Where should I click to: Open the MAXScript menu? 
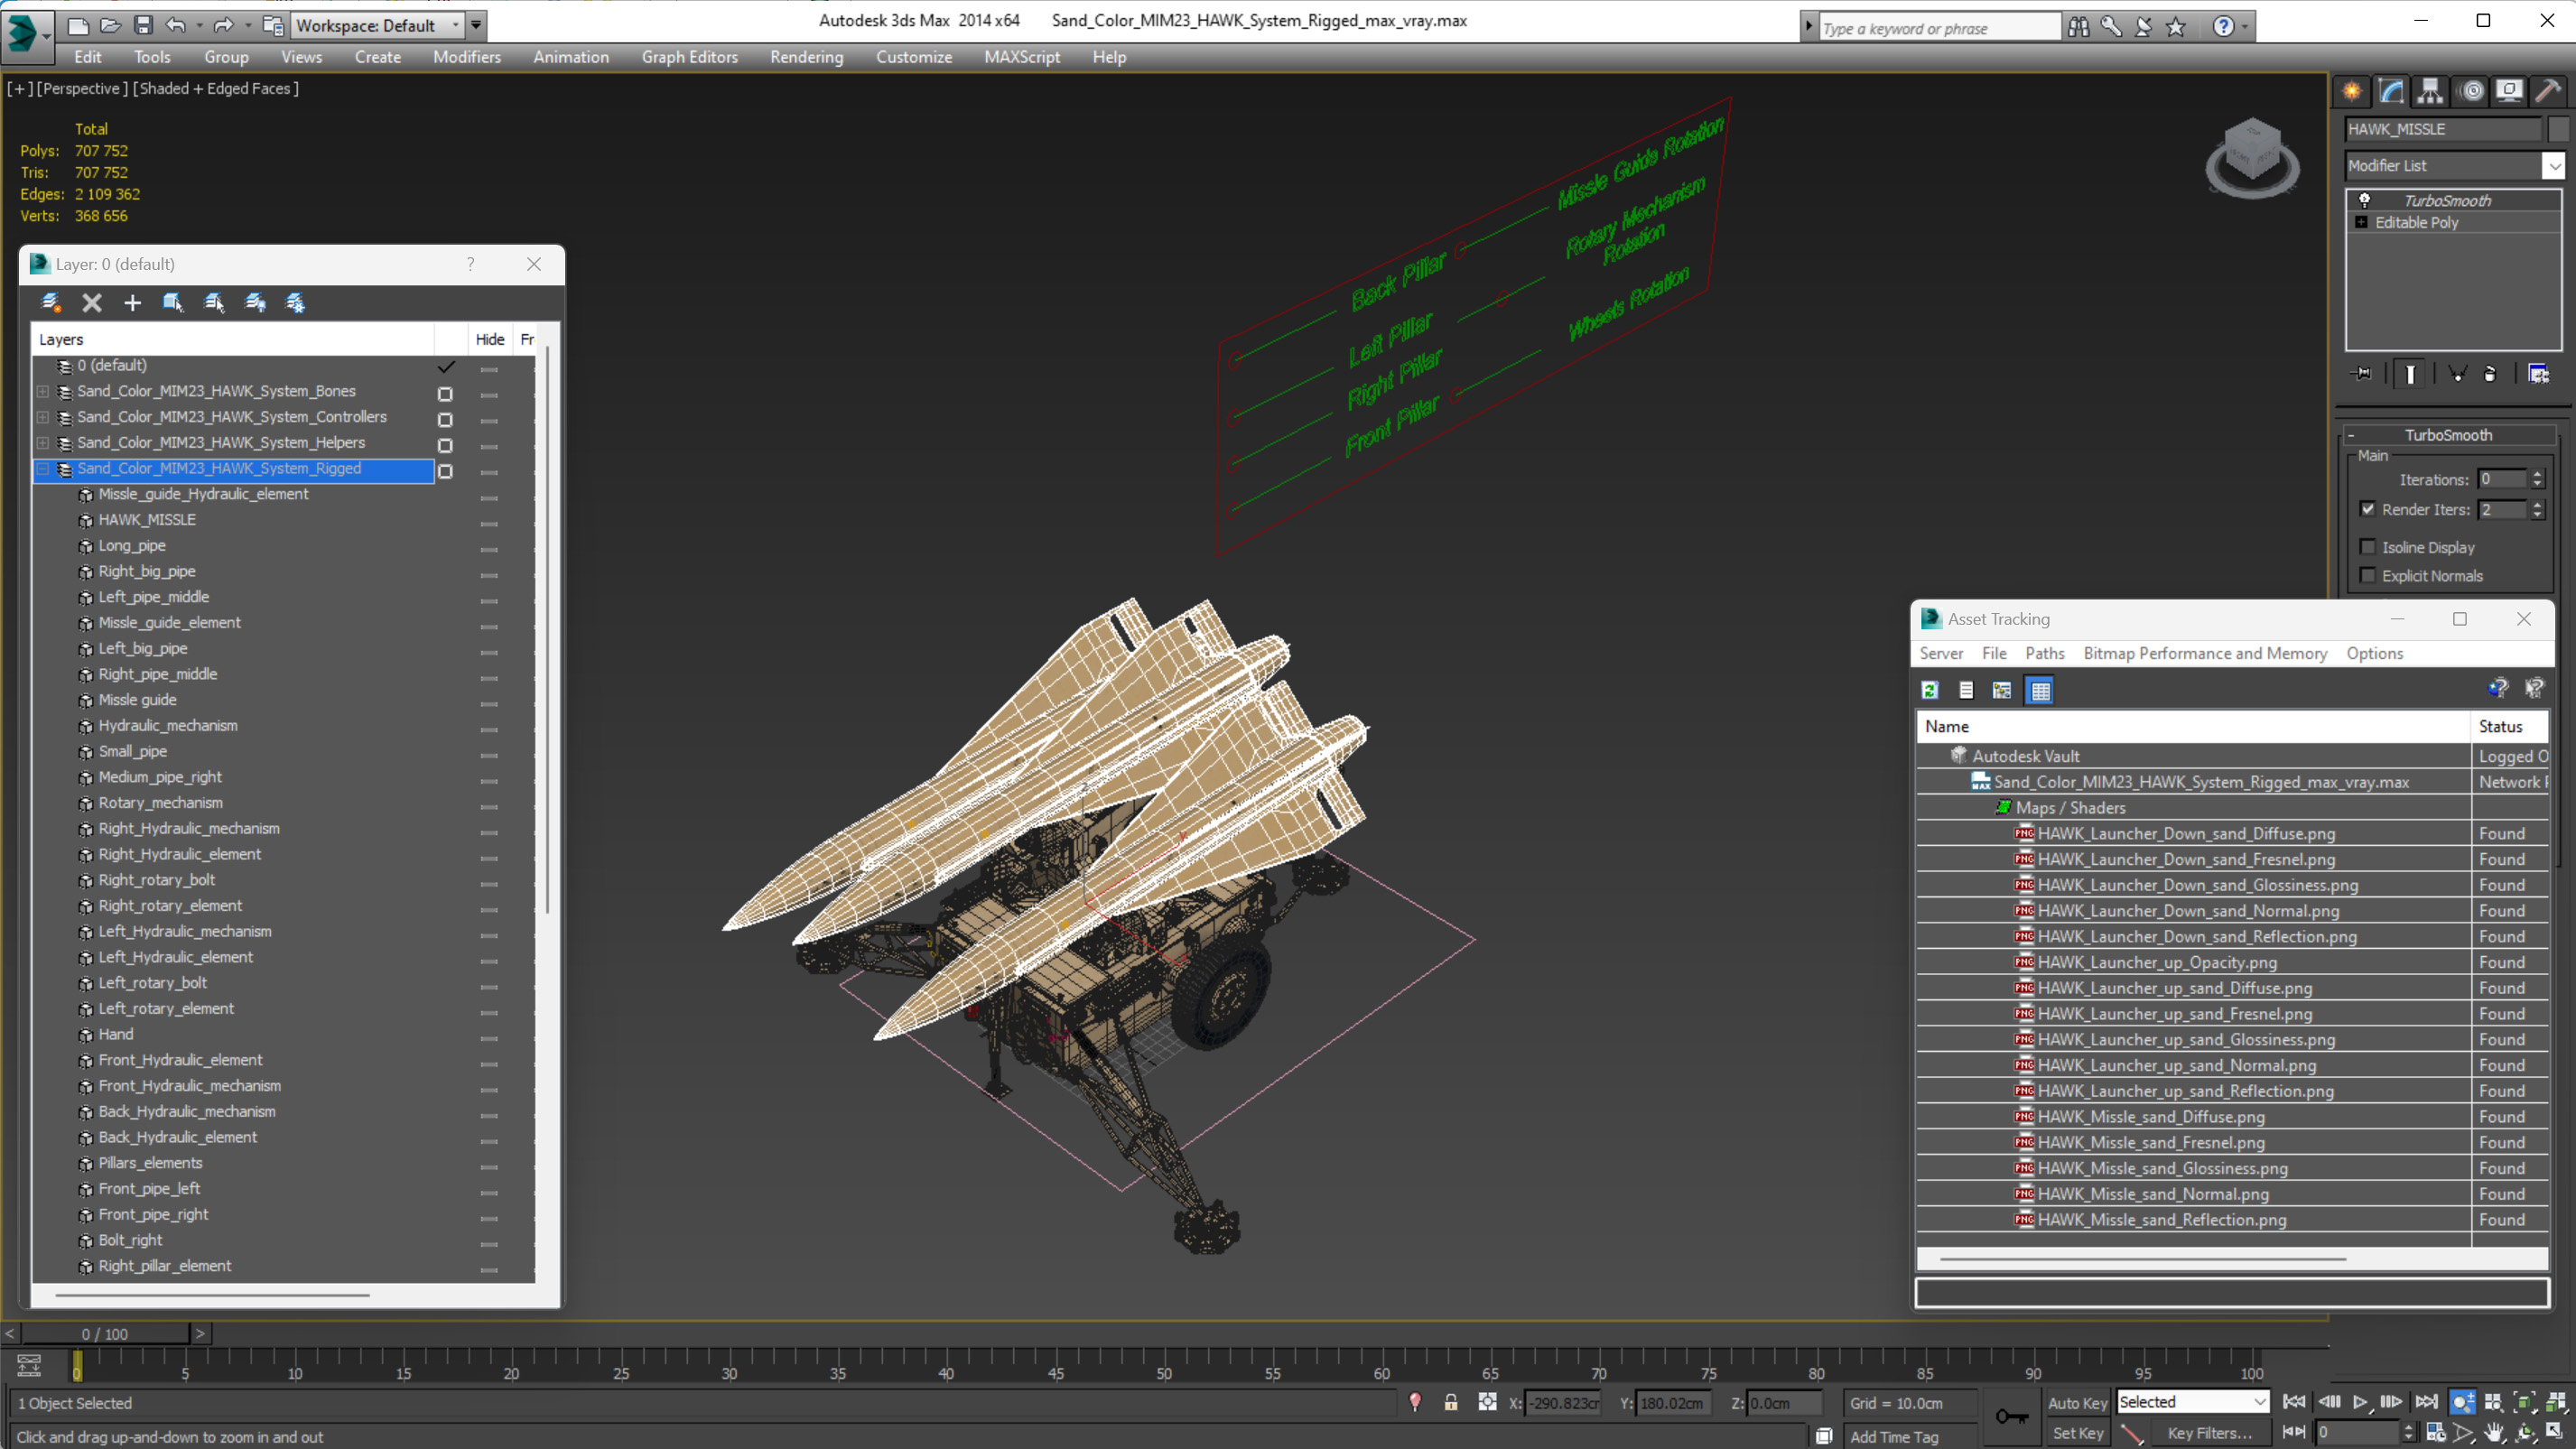(1022, 57)
